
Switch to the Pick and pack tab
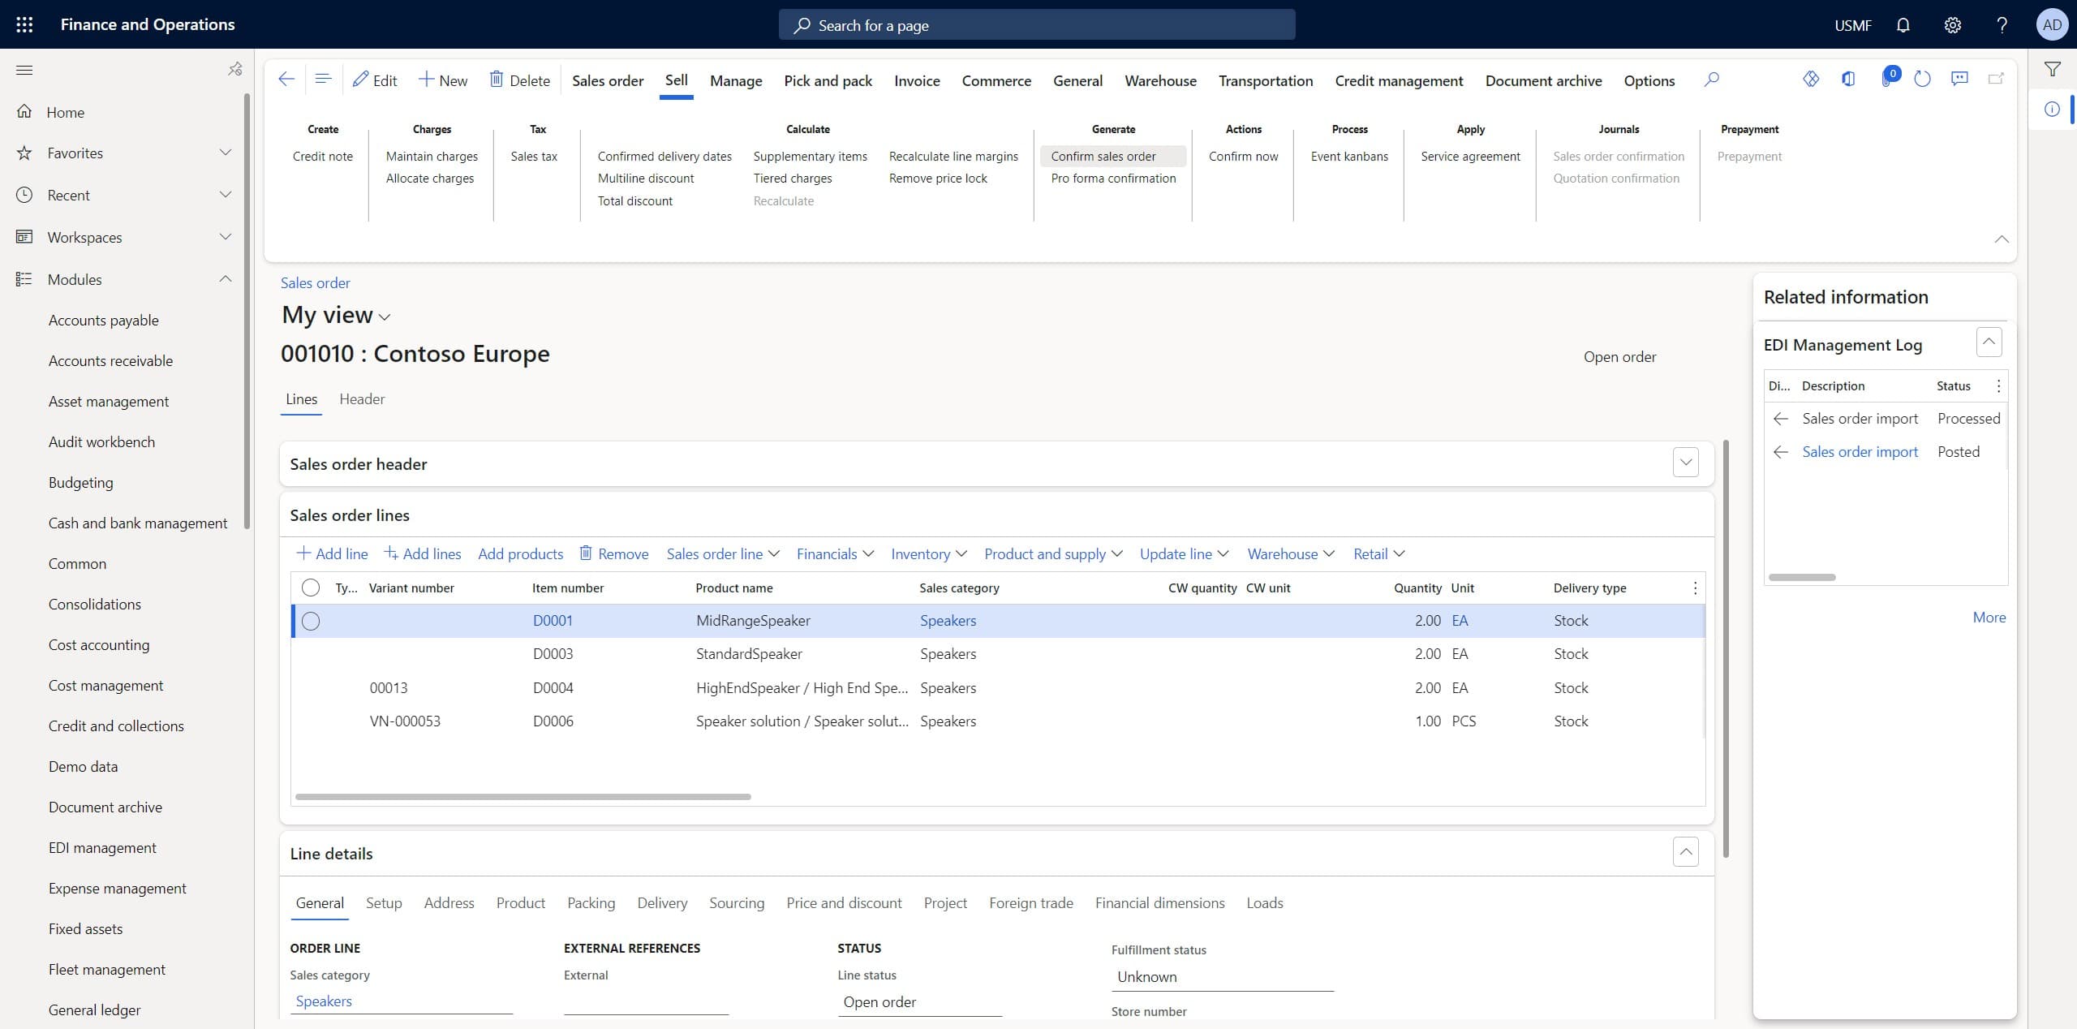[x=828, y=80]
